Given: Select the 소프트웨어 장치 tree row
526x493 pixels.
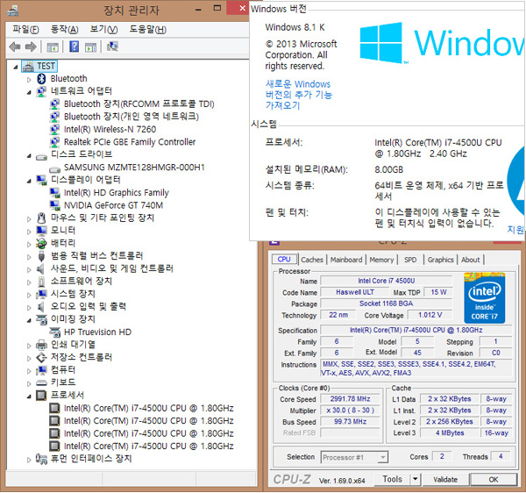Looking at the screenshot, I should (82, 281).
